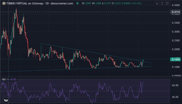Click the 0.1000 price axis label
This screenshot has width=182, height=104.
tap(176, 67)
